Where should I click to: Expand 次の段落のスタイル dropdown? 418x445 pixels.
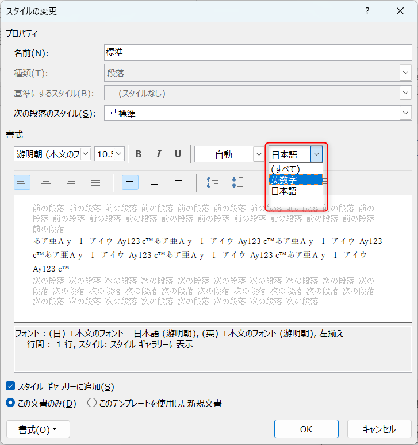[406, 114]
